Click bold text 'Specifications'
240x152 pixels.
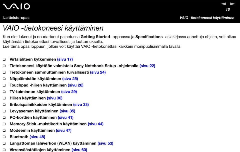coord(149,37)
